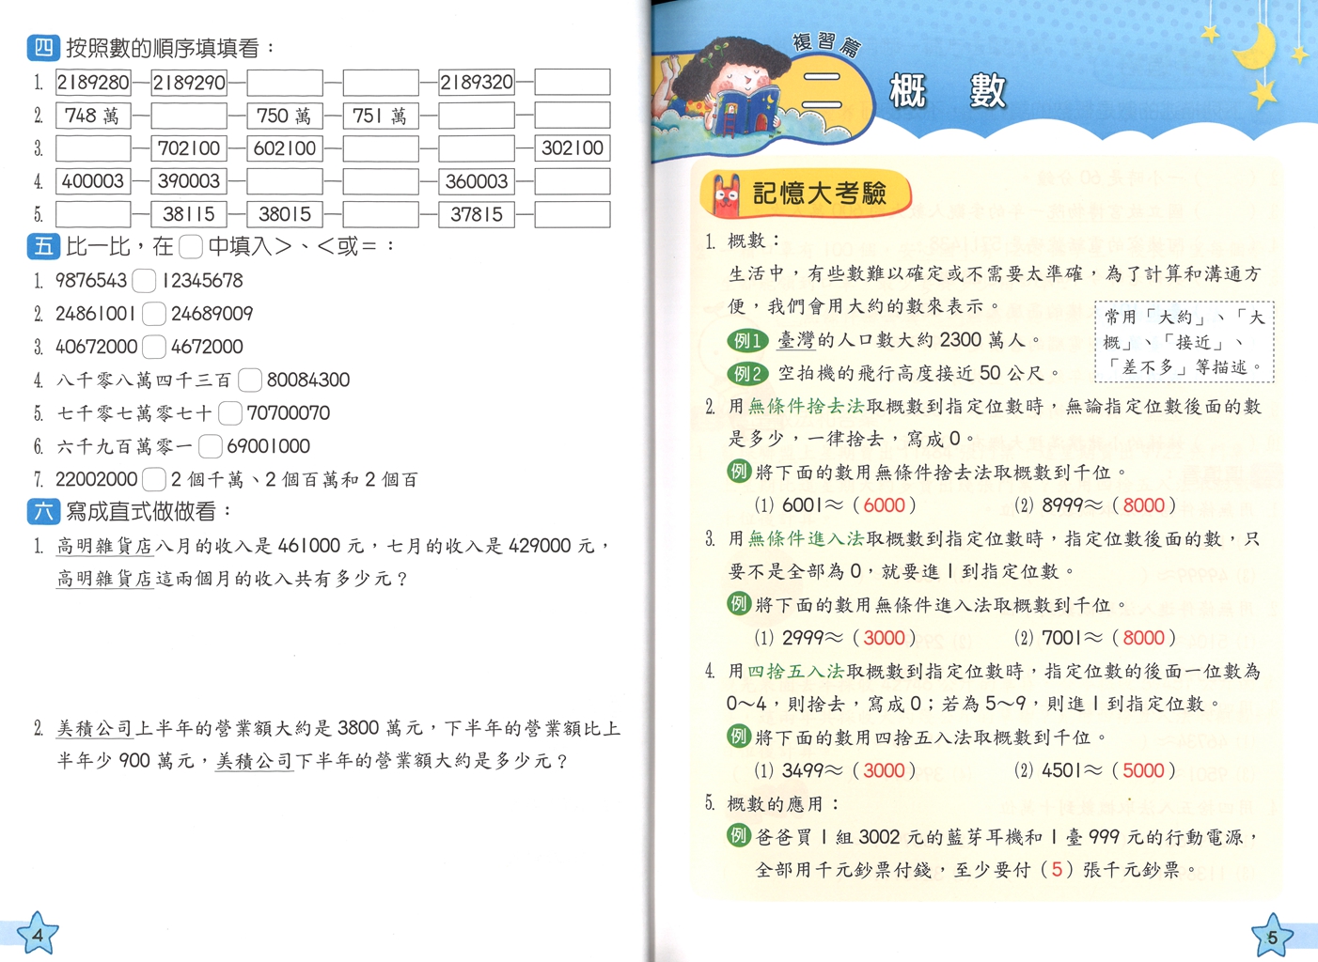Viewport: 1318px width, 962px height.
Task: Click the 例 badge under 無條件捨去法
Action: 738,472
